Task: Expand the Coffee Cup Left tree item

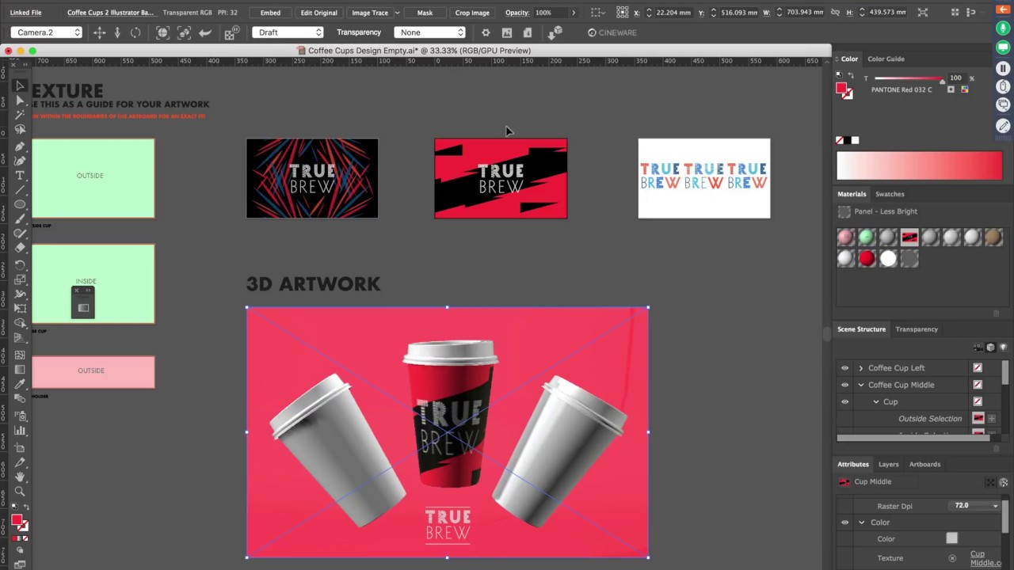Action: point(861,368)
